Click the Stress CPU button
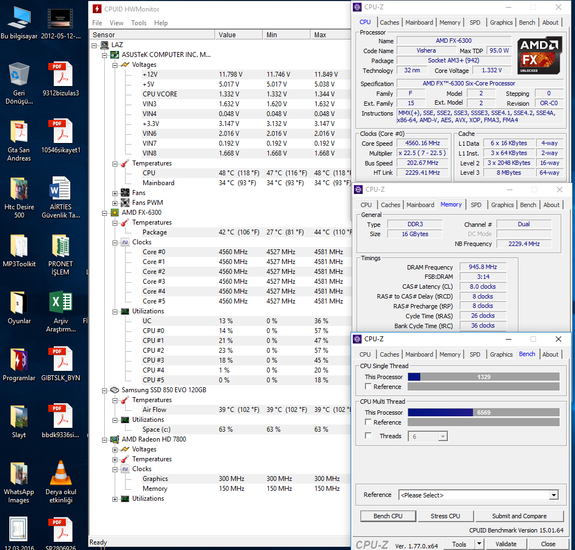Screen dimensions: 575x550 click(x=445, y=515)
